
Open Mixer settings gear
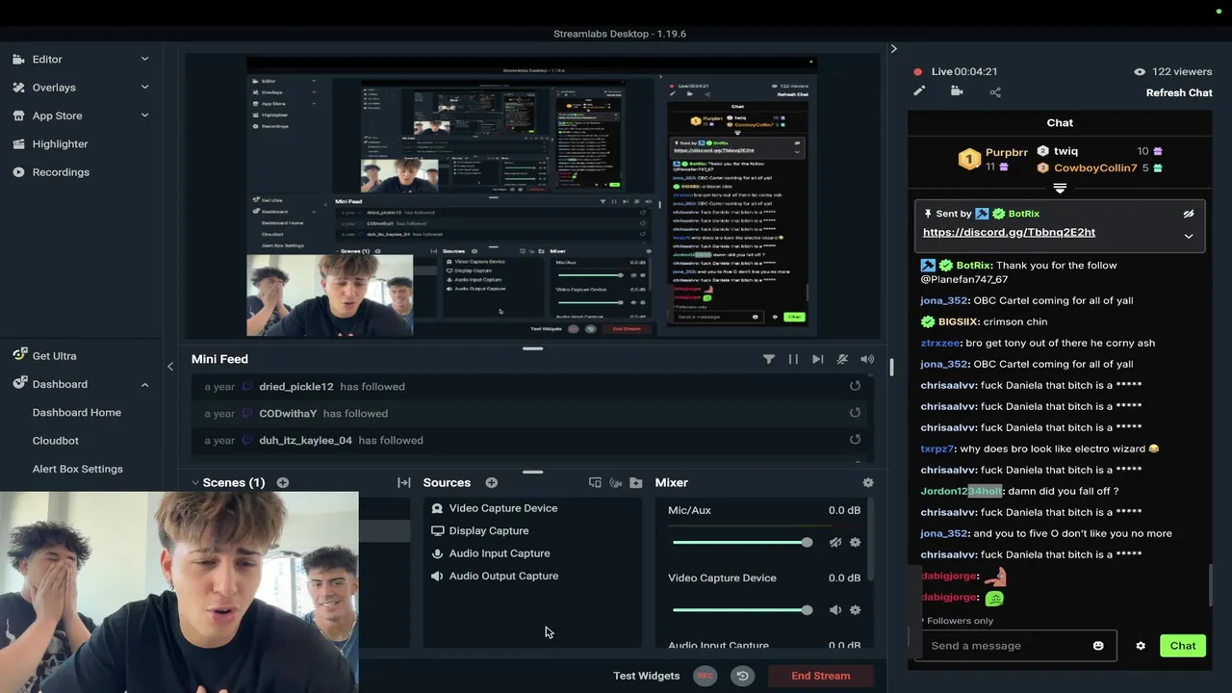coord(868,482)
